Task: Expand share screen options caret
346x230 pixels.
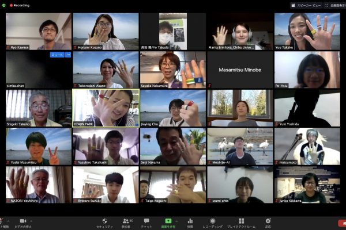Action: pyautogui.click(x=176, y=219)
